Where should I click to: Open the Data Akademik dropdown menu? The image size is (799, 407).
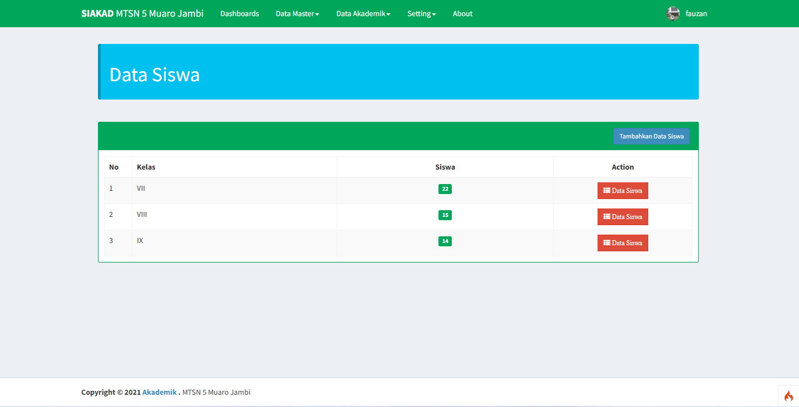coord(363,14)
